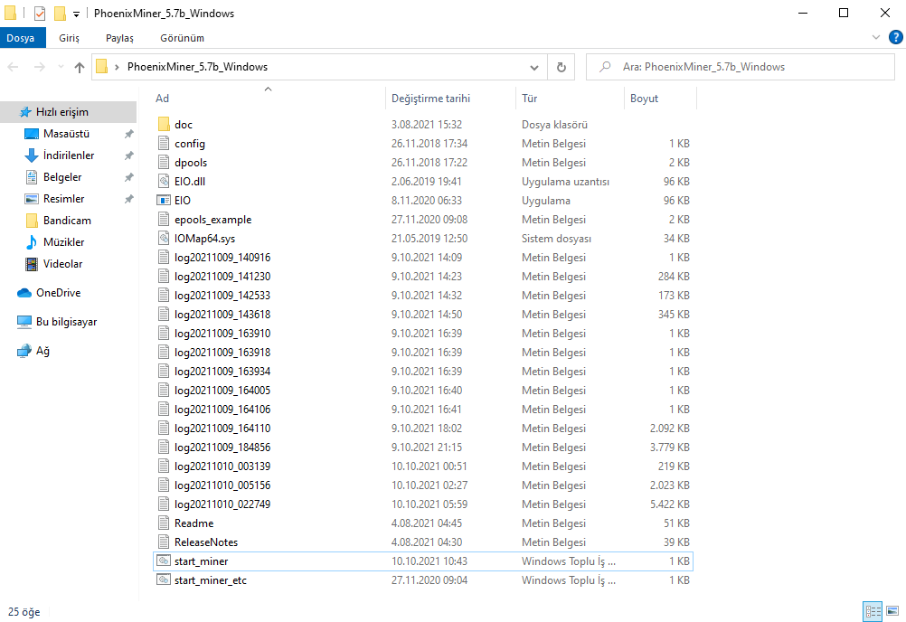Image resolution: width=906 pixels, height=622 pixels.
Task: Open Masaüstü in the sidebar
Action: click(66, 134)
